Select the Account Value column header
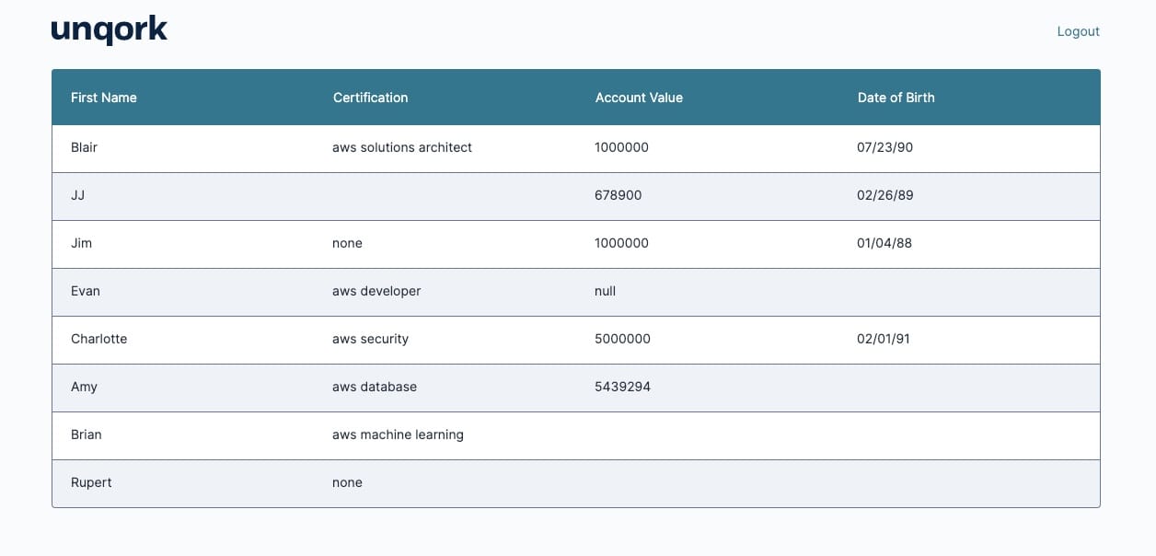Image resolution: width=1156 pixels, height=556 pixels. [639, 98]
